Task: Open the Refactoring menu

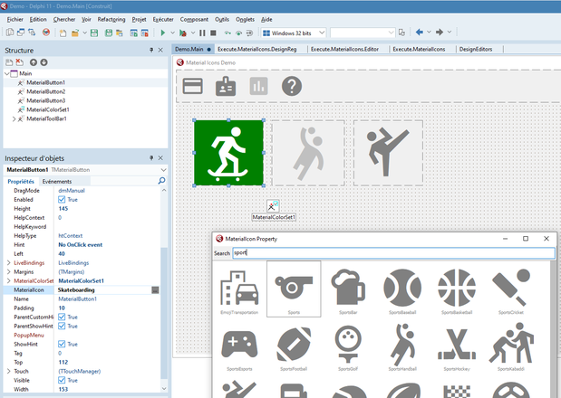Action: click(x=111, y=19)
